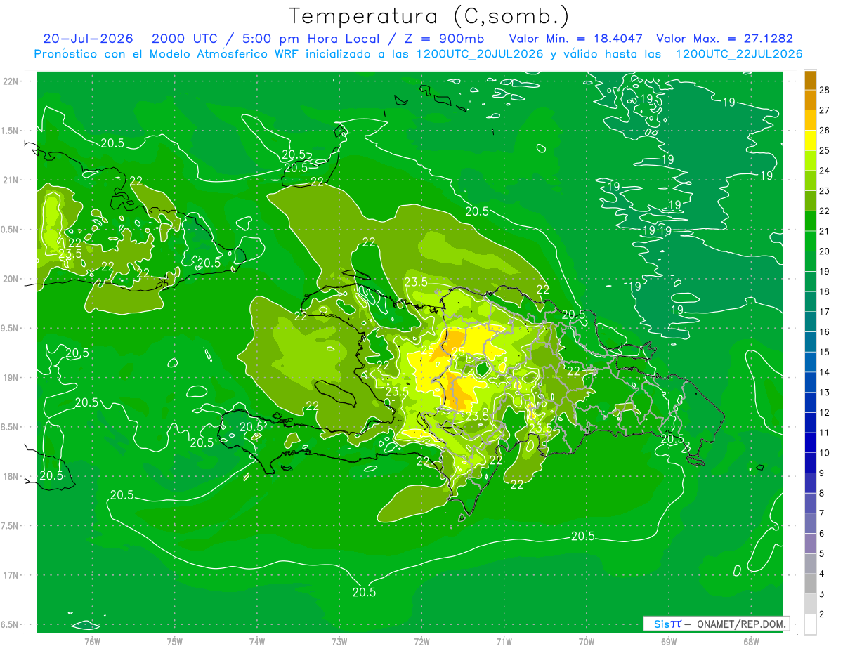Click the lime legend swatch between 23 and 24

pyautogui.click(x=810, y=180)
